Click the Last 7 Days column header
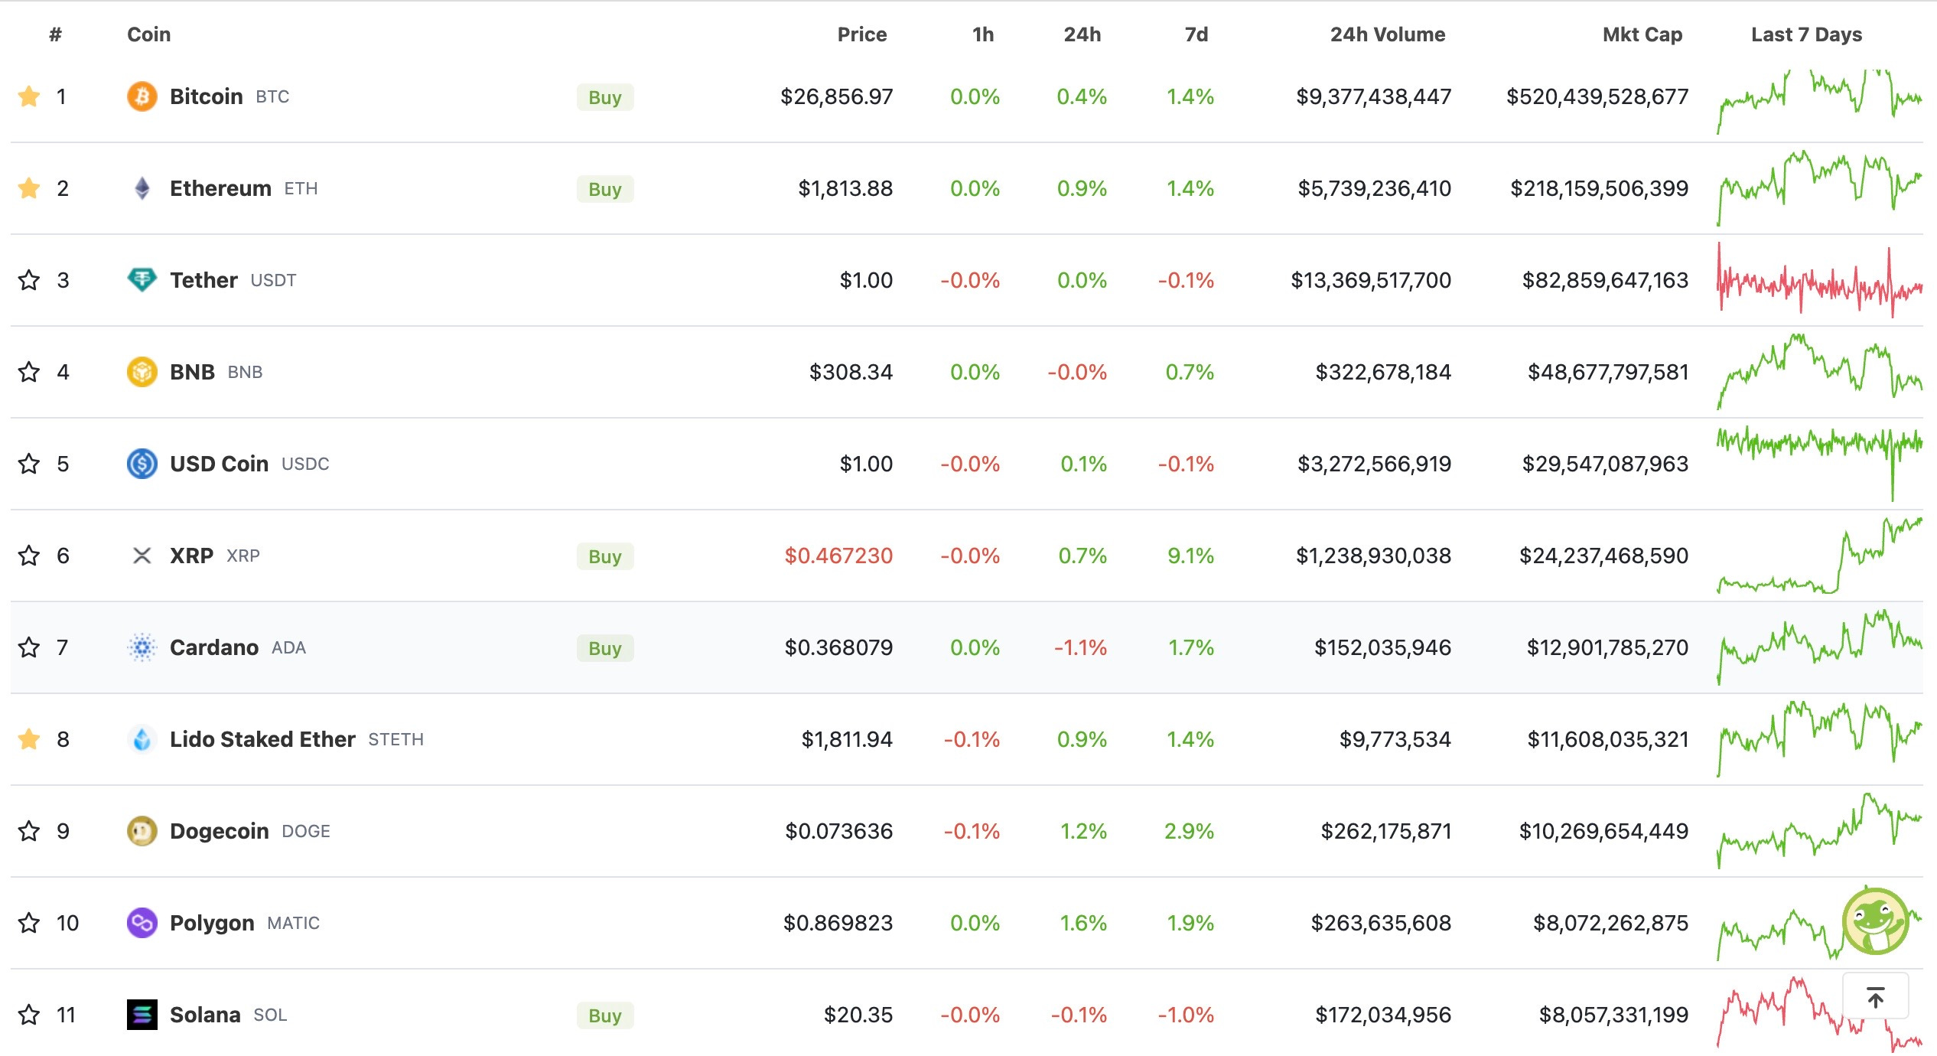1937x1056 pixels. 1806,34
